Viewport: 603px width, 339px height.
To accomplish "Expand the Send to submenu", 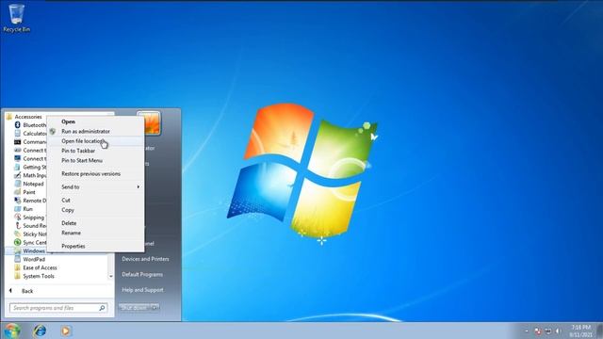I will [x=95, y=186].
